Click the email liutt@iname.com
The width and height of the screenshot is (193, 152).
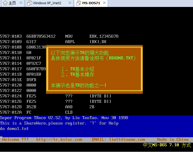127,140
